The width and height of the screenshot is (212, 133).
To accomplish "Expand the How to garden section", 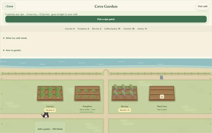I will (12, 50).
